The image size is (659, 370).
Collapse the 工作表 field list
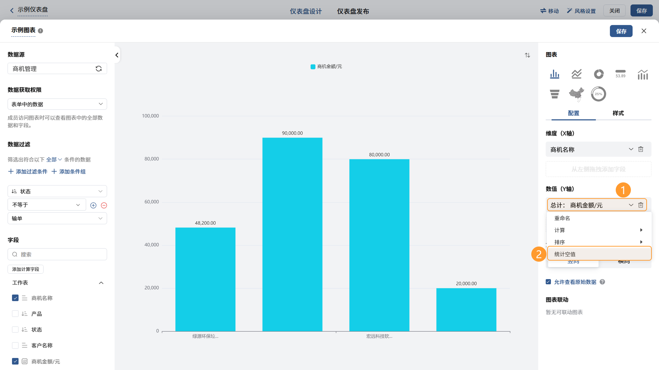[101, 283]
